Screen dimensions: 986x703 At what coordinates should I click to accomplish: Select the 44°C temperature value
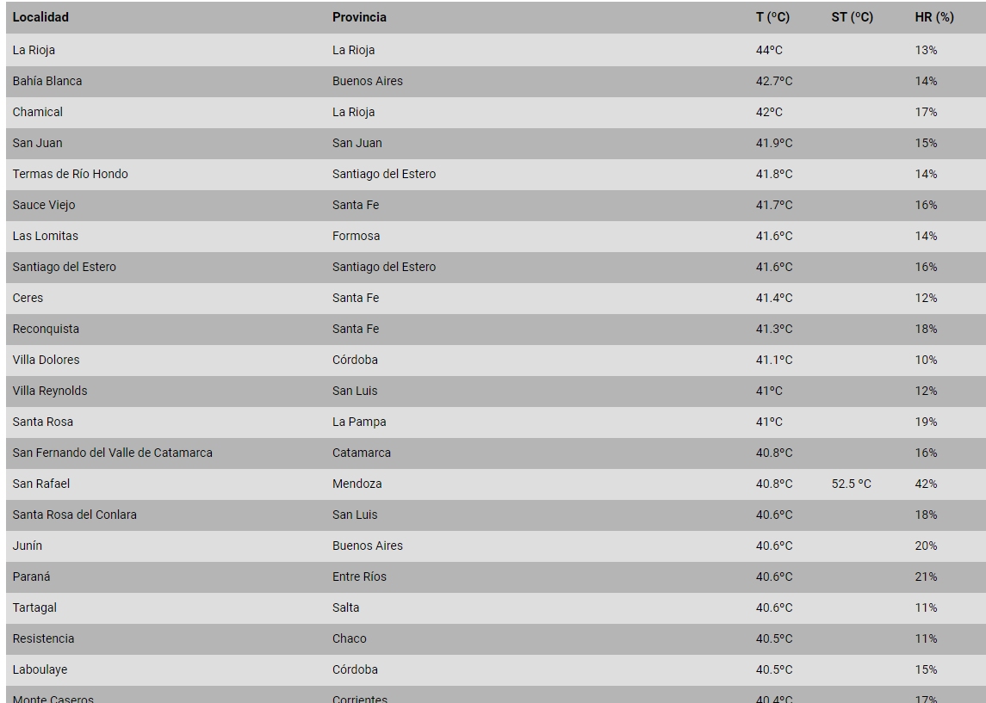(x=769, y=50)
